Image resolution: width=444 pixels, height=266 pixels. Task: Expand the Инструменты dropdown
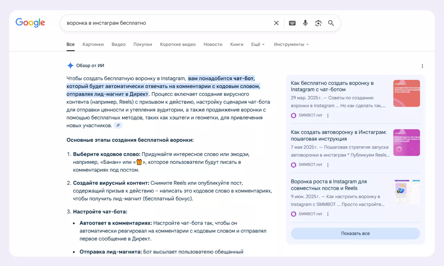coord(291,45)
